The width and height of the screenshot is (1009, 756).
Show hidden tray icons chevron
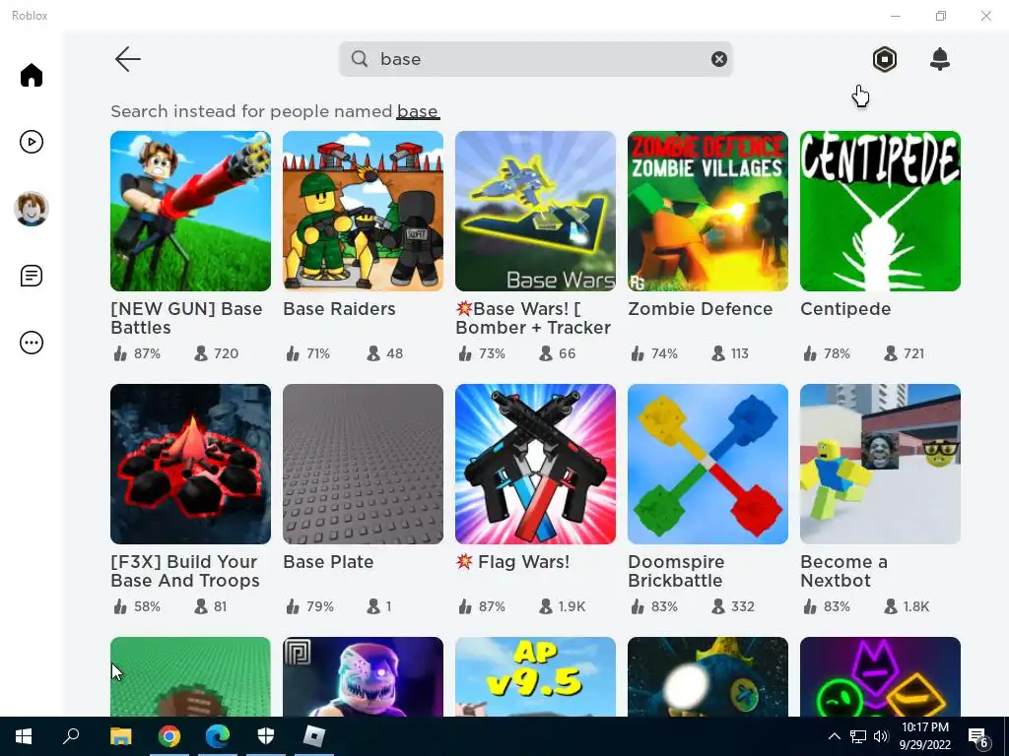pyautogui.click(x=834, y=736)
